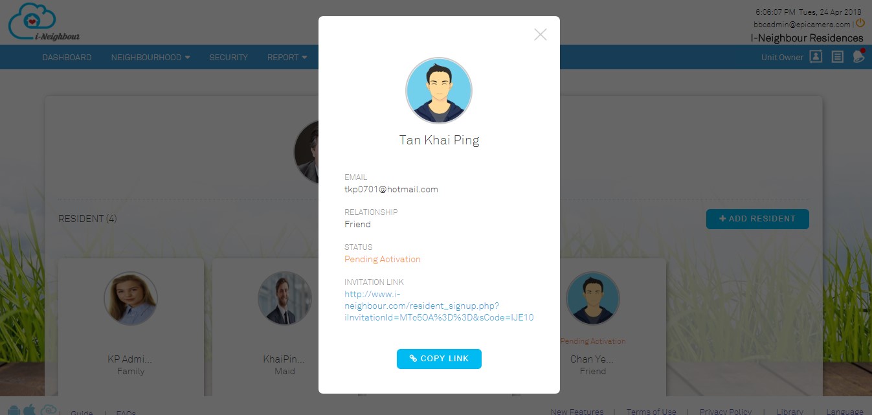Open the Security menu item
The height and width of the screenshot is (415, 872).
pos(229,57)
